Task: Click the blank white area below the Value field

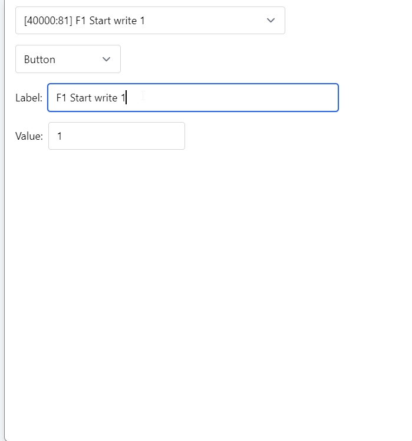Action: (x=177, y=265)
